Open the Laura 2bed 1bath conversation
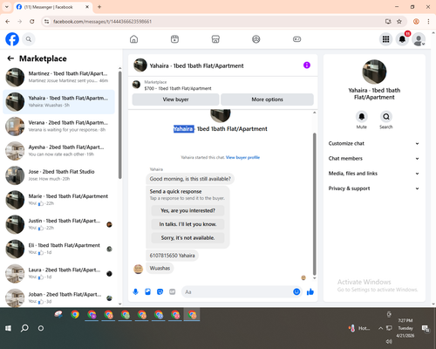436x349 pixels. [x=58, y=273]
